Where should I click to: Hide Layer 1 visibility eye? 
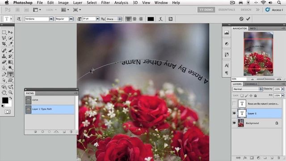pos(234,113)
